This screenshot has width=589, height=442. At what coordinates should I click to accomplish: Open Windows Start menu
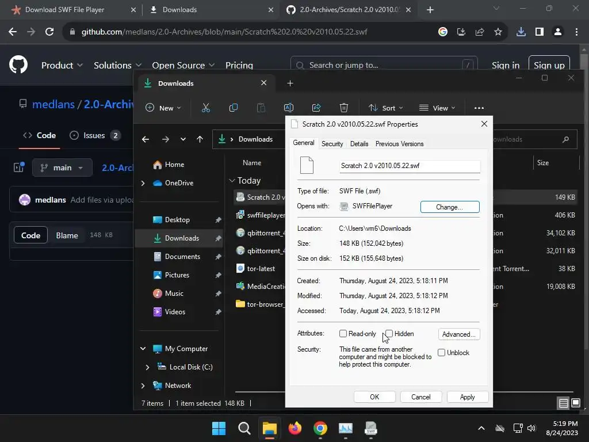(x=219, y=428)
